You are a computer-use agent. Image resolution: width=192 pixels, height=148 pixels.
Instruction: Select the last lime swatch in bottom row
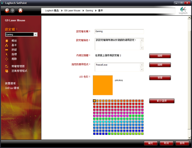click(x=142, y=134)
